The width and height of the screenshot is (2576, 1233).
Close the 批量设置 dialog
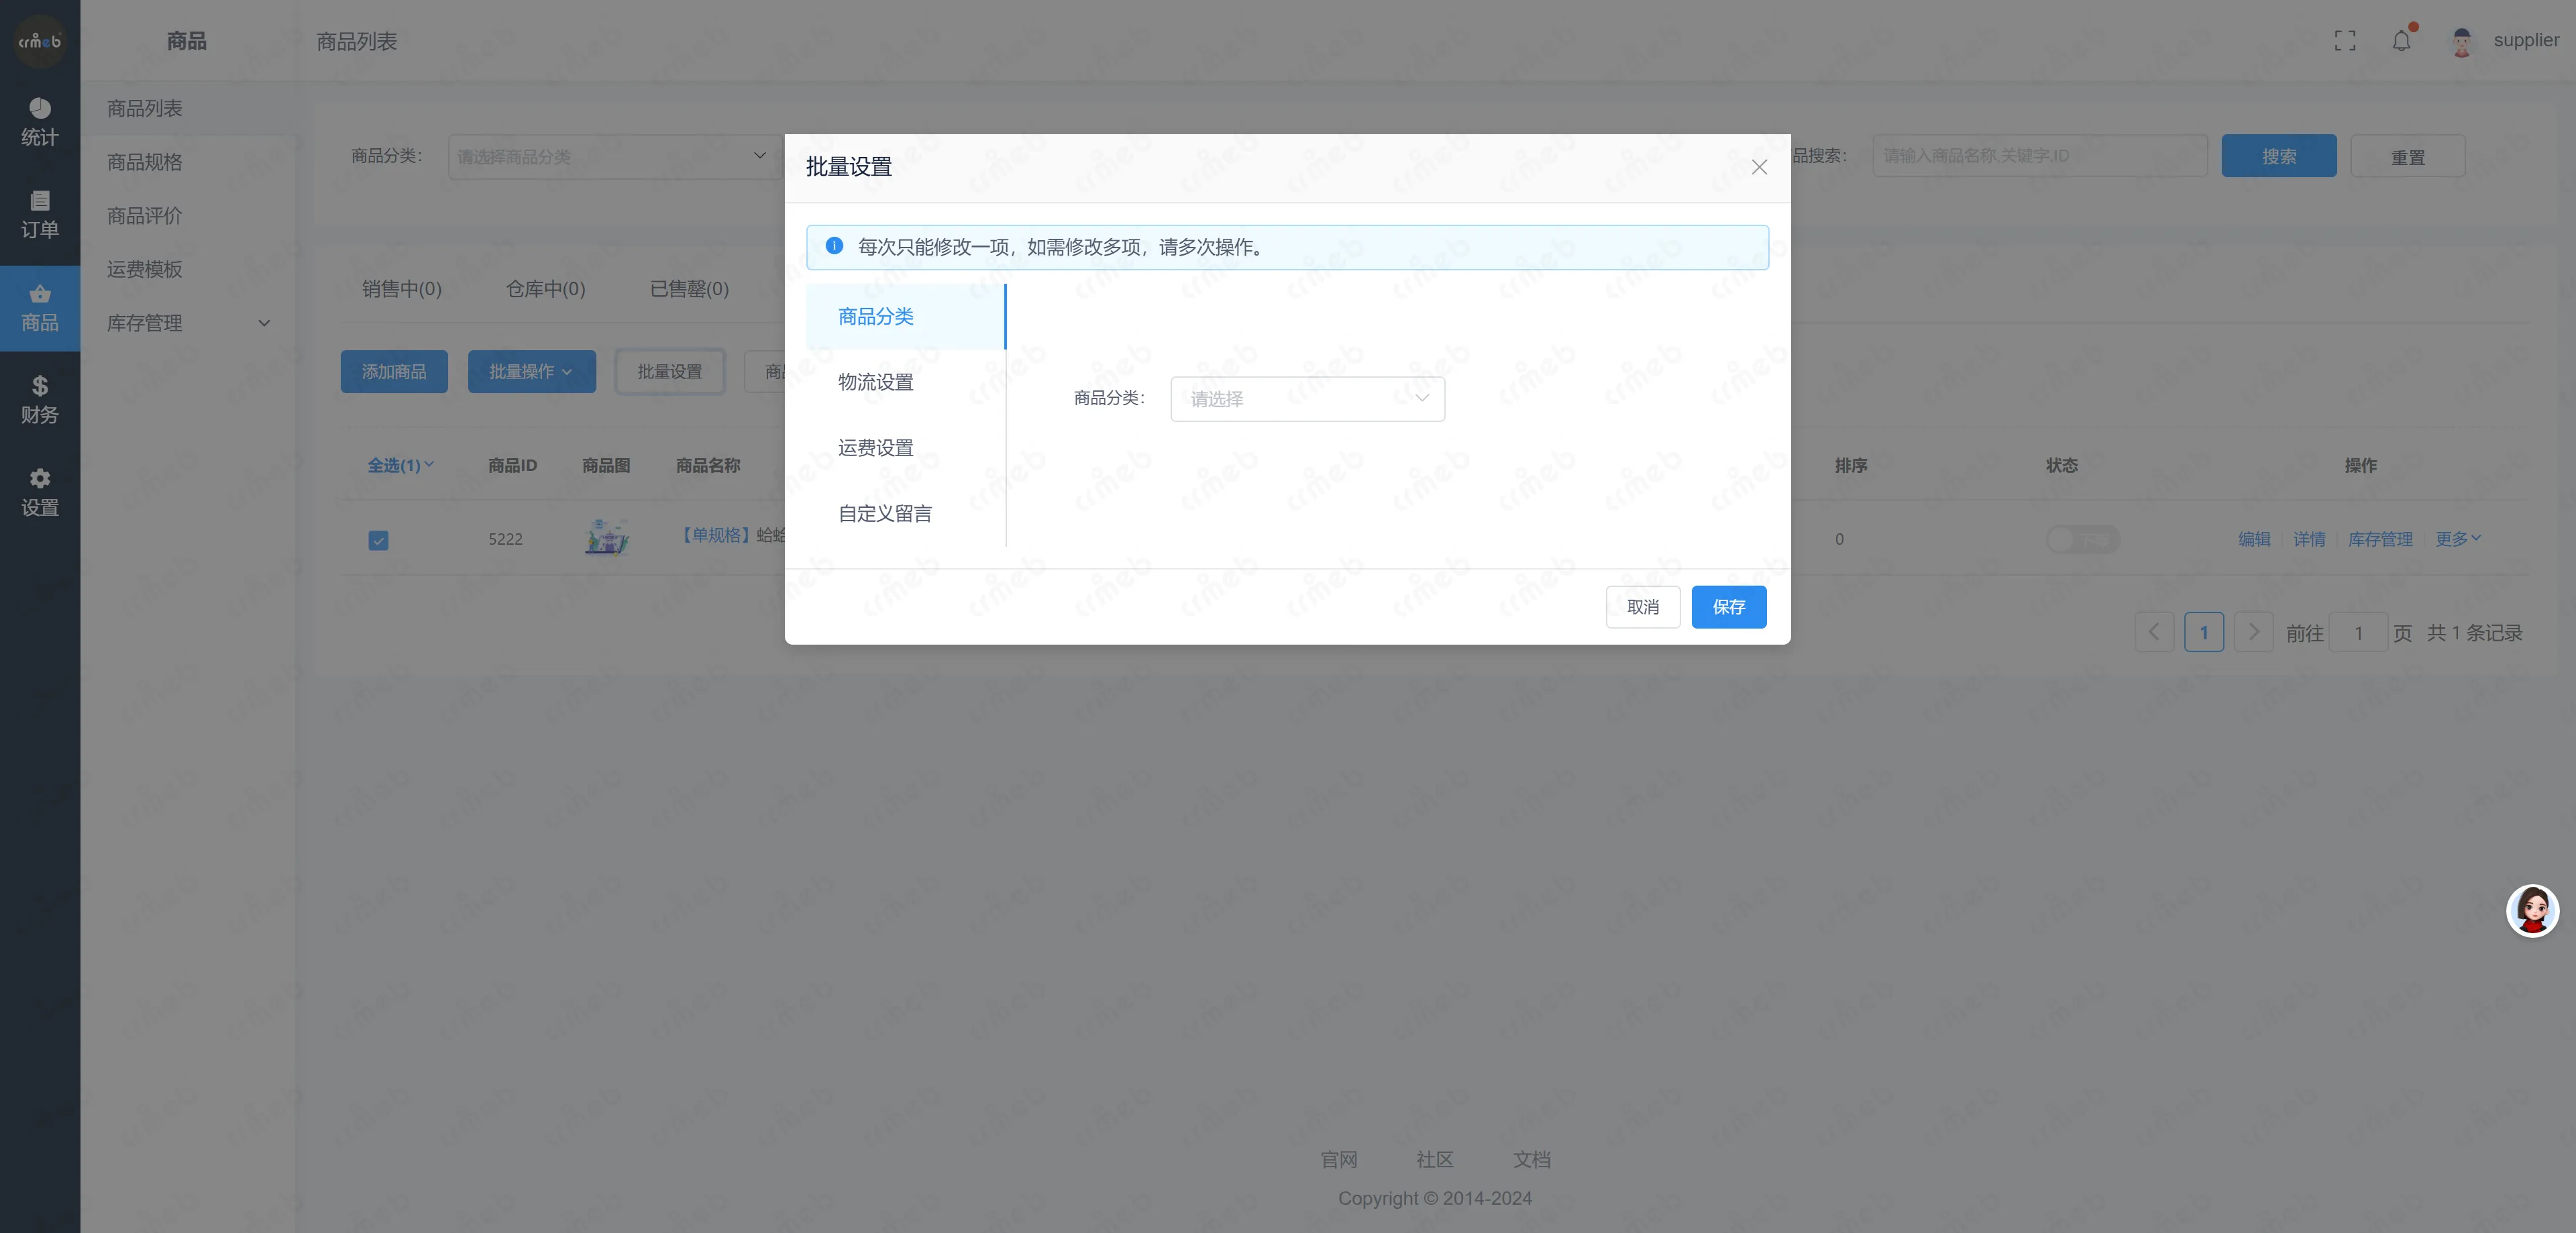[1759, 167]
